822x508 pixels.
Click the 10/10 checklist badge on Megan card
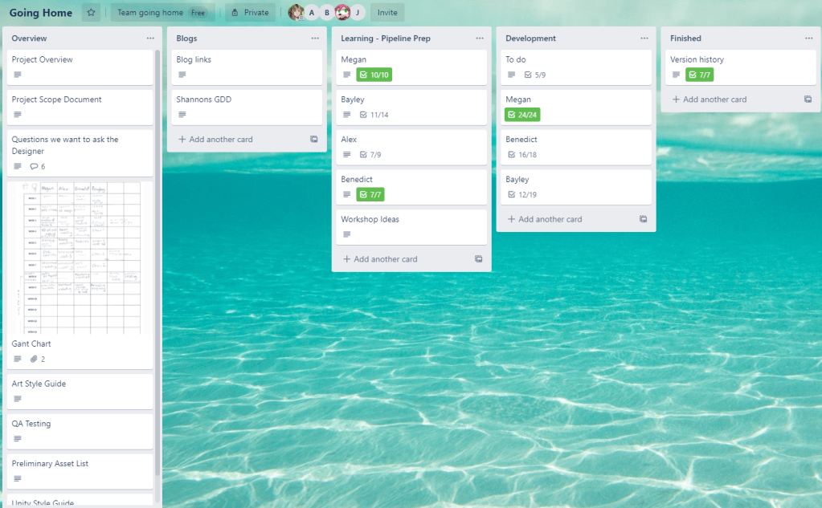click(374, 75)
